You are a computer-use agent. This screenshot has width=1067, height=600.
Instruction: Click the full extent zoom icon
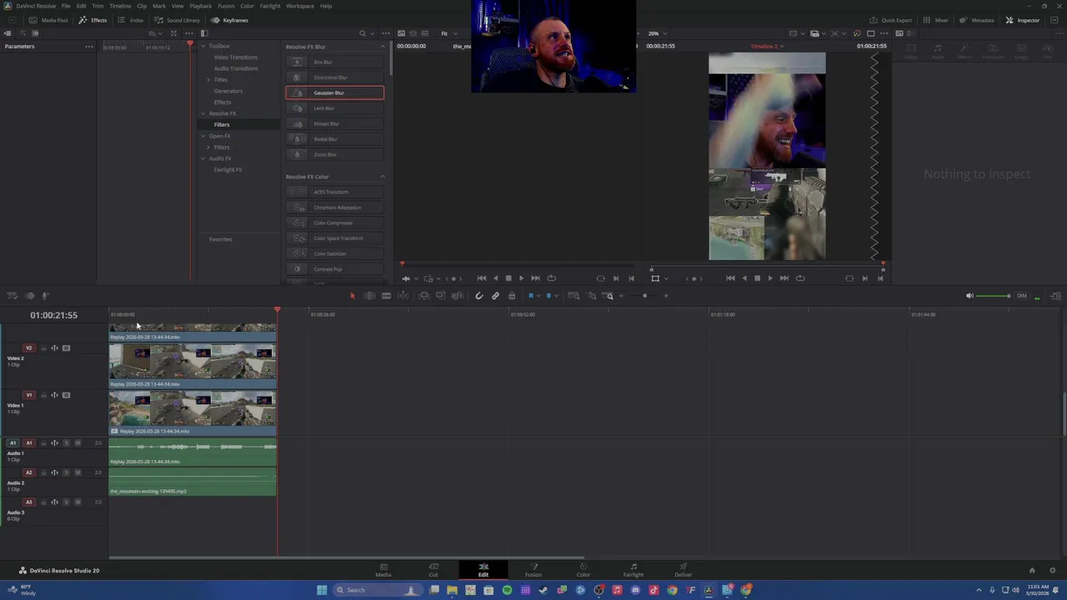coord(574,296)
